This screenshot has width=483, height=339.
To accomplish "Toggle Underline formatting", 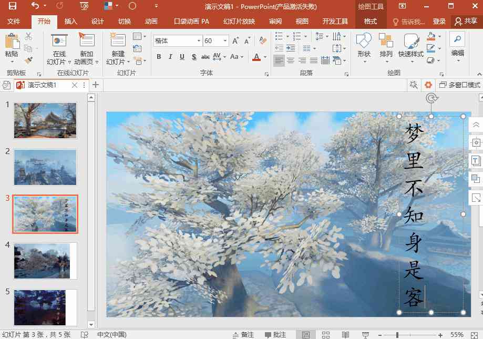I will click(x=182, y=57).
